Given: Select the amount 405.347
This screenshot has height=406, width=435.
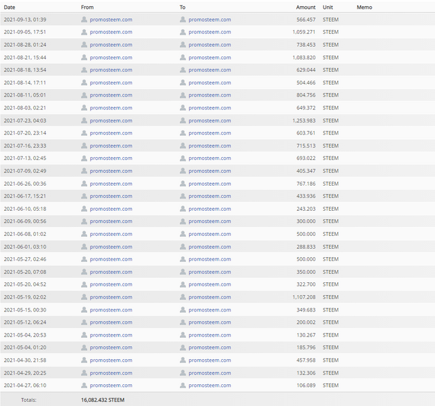Looking at the screenshot, I should click(306, 171).
